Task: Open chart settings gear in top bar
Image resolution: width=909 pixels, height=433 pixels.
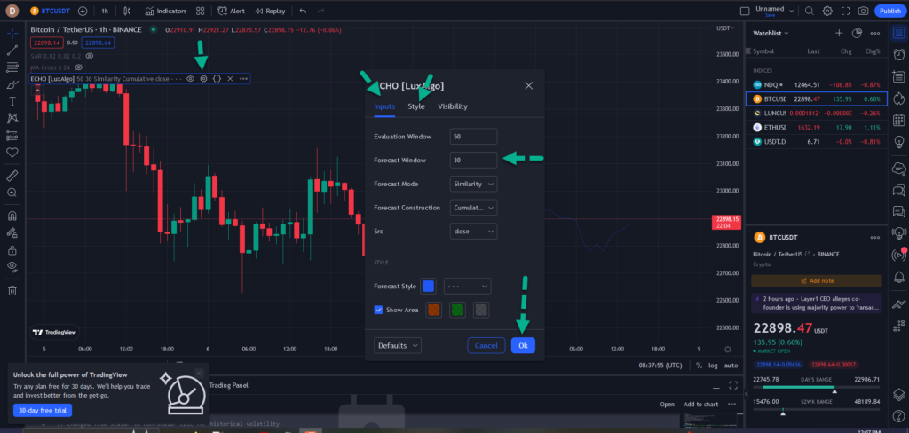Action: point(827,11)
